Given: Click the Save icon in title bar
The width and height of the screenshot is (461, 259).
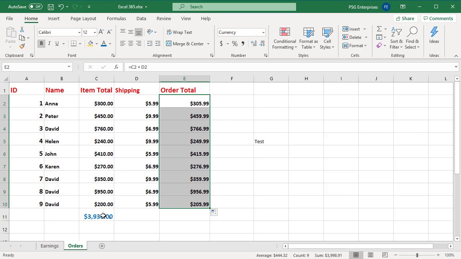Looking at the screenshot, I should pos(51,7).
